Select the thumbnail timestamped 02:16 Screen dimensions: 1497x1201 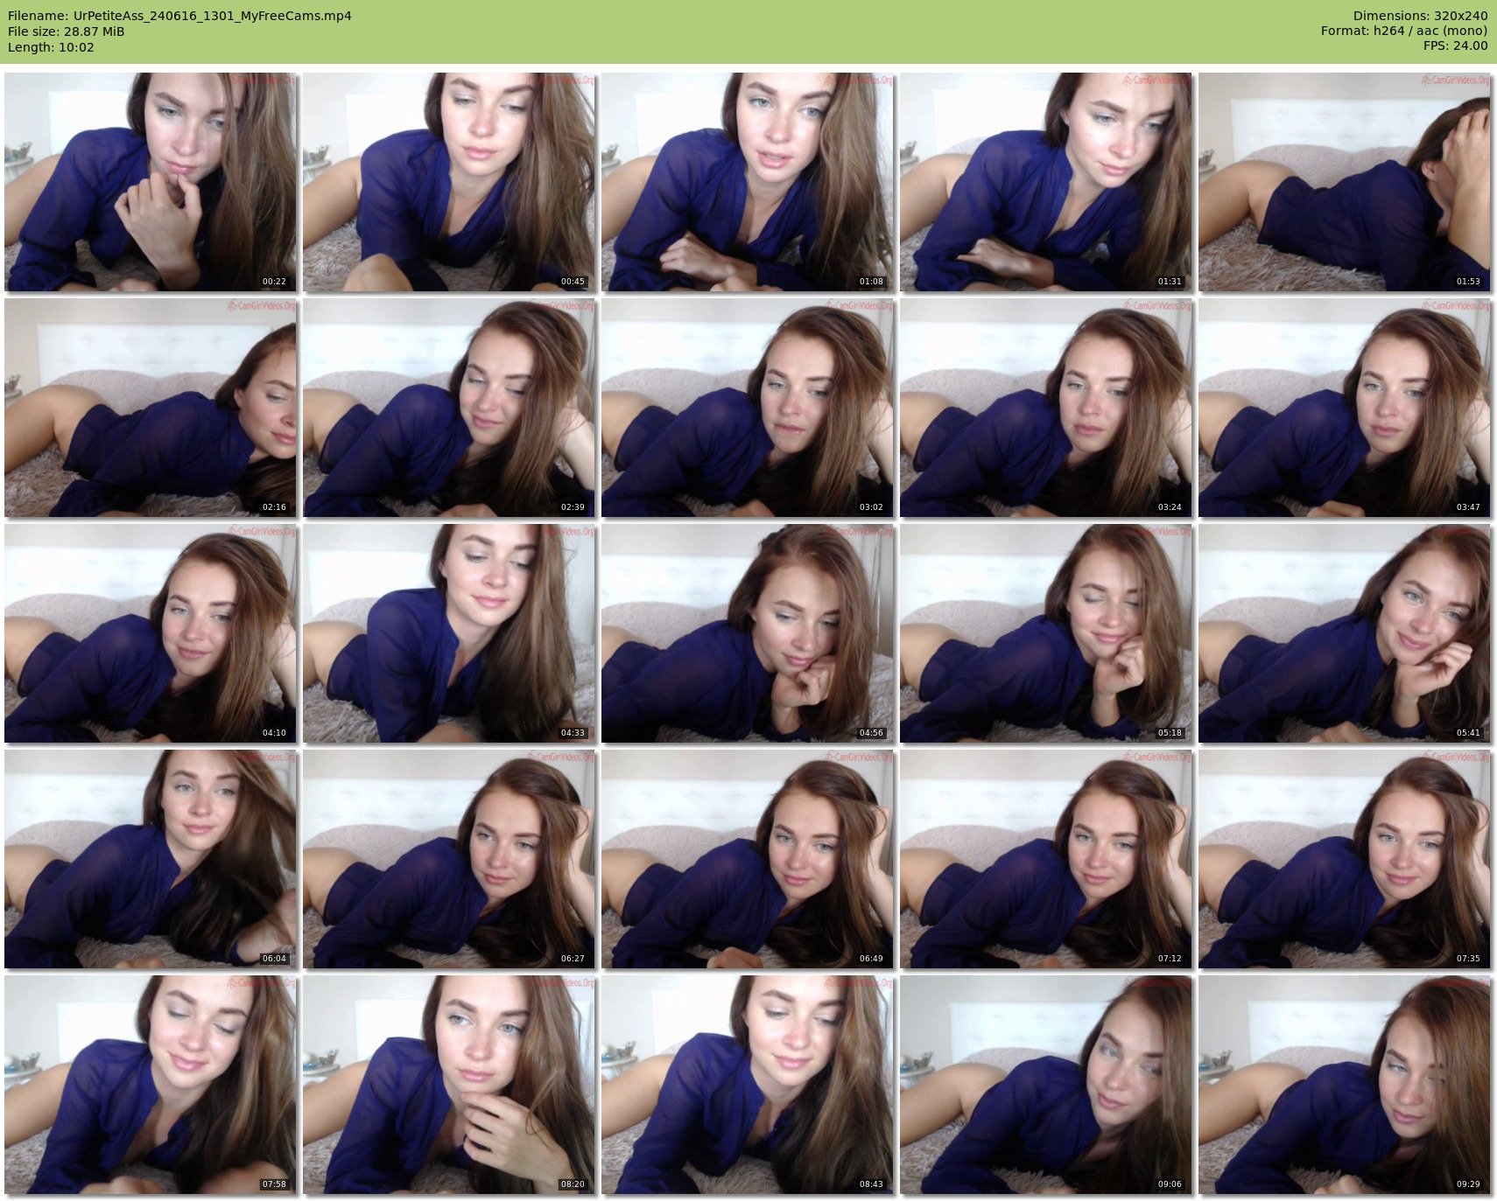pyautogui.click(x=151, y=408)
